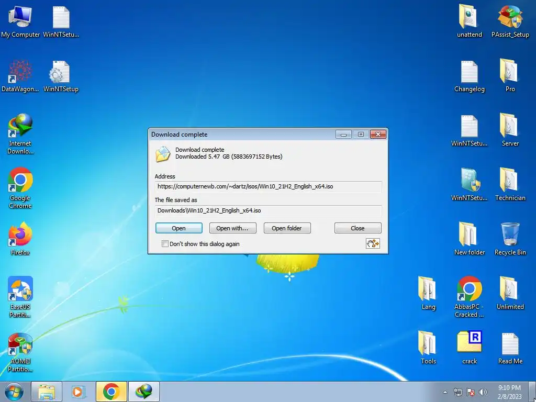This screenshot has height=402, width=536.
Task: Click the Close button in download dialog
Action: tap(358, 228)
